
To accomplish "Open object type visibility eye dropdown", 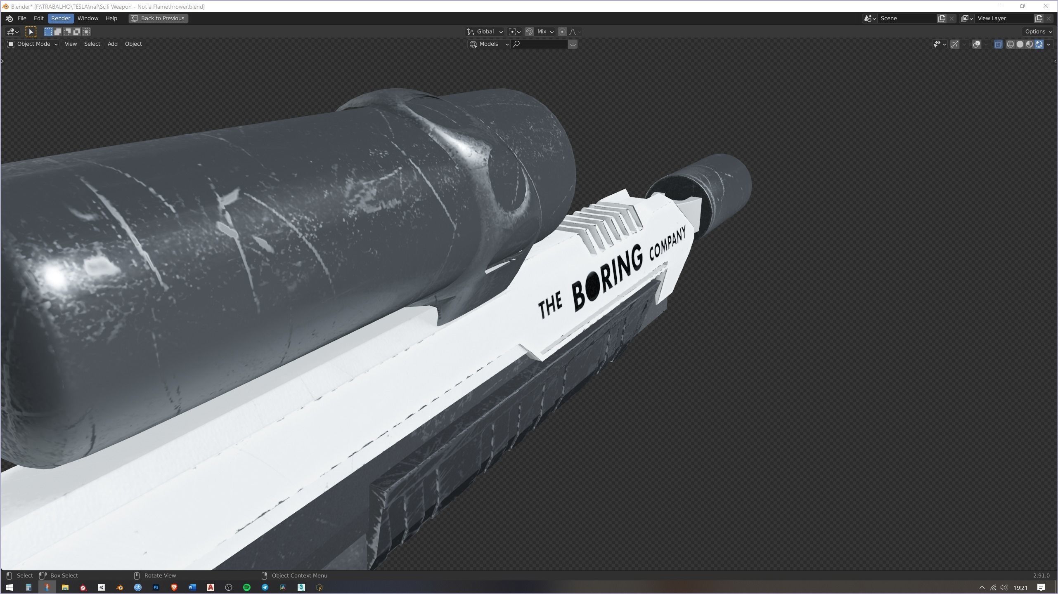I will tap(940, 44).
